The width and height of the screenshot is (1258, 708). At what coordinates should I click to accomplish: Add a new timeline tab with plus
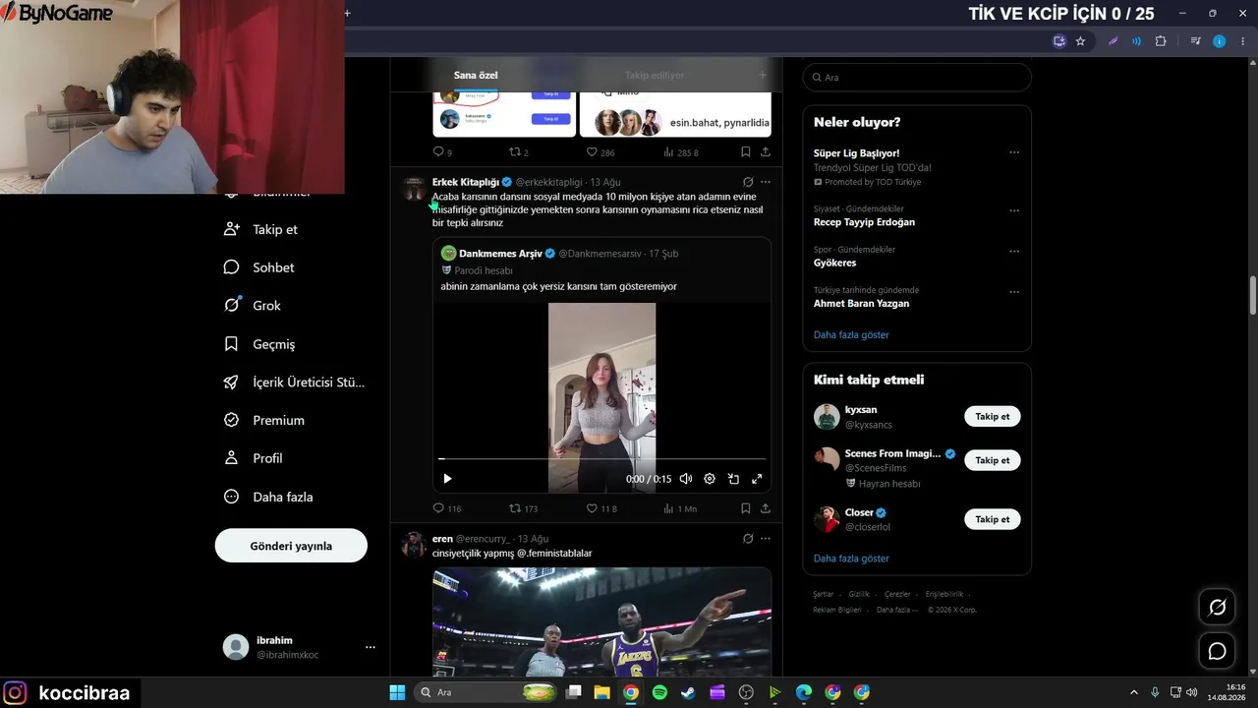tap(762, 75)
